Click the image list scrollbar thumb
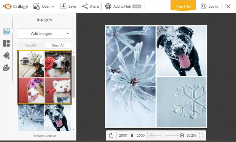Image resolution: width=236 pixels, height=142 pixels. point(73,77)
